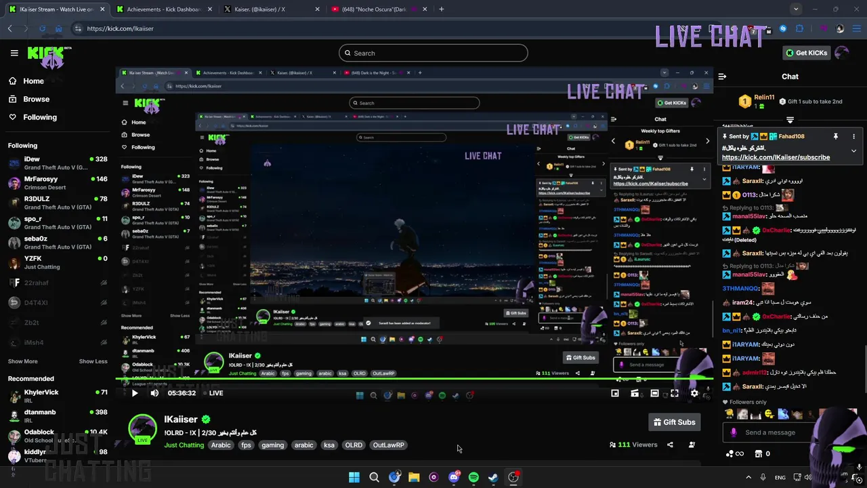Select the OutLawRP tag

tap(388, 445)
